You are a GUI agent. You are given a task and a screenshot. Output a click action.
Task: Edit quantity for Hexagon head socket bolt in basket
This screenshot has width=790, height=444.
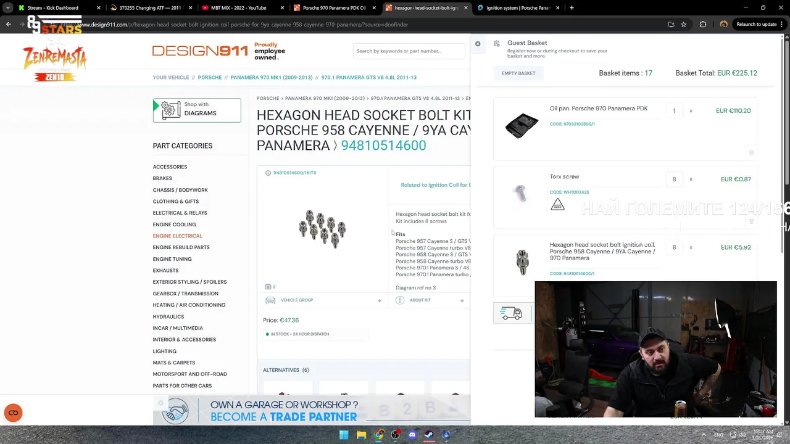674,247
